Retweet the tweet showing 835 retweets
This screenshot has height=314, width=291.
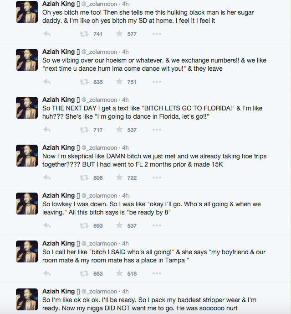[84, 82]
